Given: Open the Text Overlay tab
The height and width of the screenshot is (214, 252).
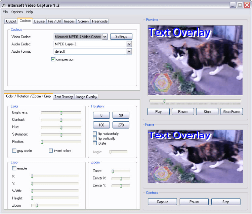Looking at the screenshot, I should pyautogui.click(x=64, y=97).
